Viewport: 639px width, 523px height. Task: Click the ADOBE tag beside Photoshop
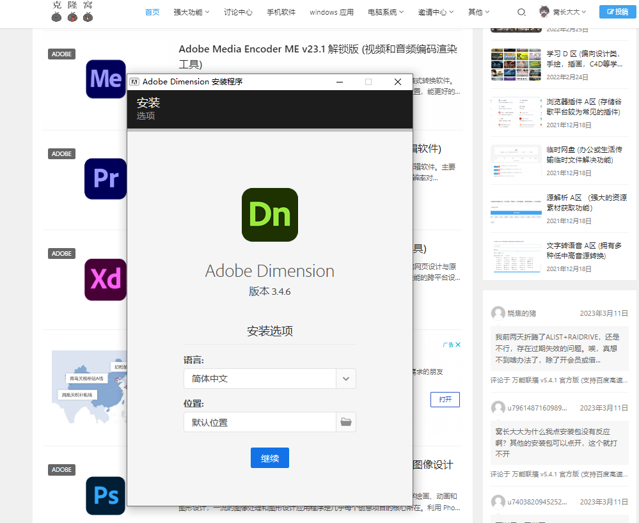point(61,470)
